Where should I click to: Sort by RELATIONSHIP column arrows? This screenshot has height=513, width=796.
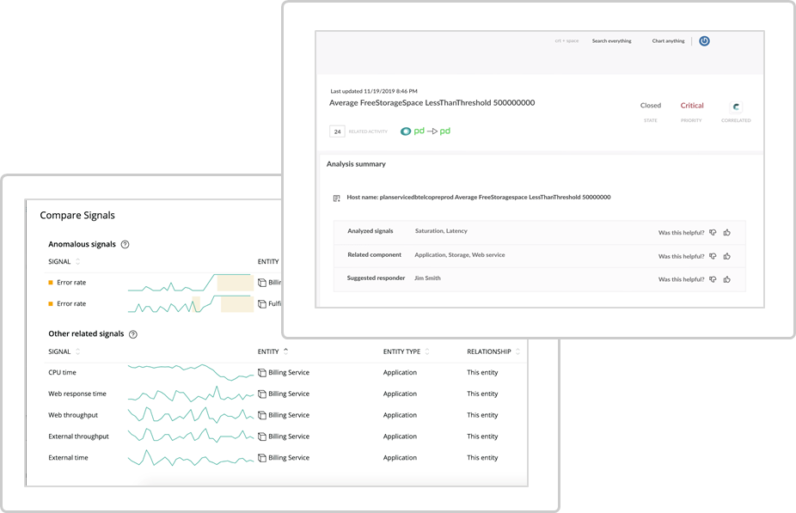pos(517,351)
